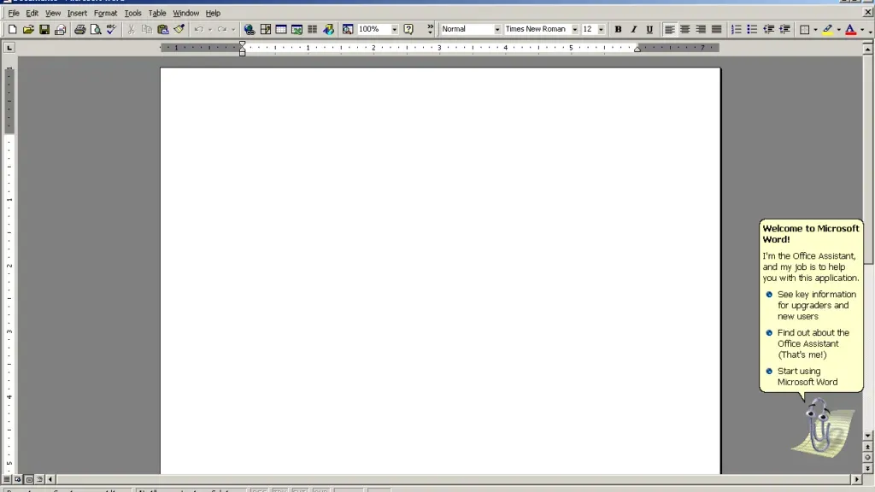Click the Redo arrow icon
Image resolution: width=875 pixels, height=492 pixels.
pyautogui.click(x=222, y=30)
